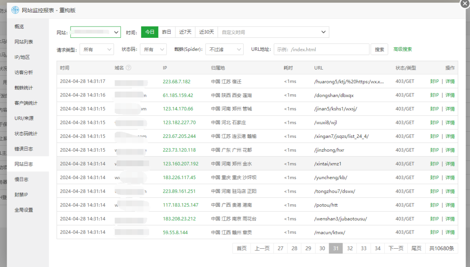This screenshot has height=267, width=470.
Task: Select the 近30天 time tab
Action: [207, 32]
